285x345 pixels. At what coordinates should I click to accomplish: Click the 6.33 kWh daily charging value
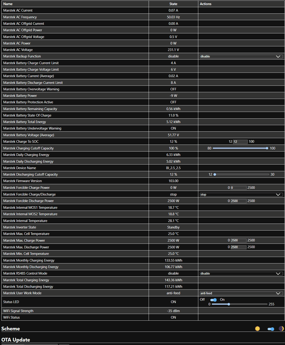[x=173, y=155]
